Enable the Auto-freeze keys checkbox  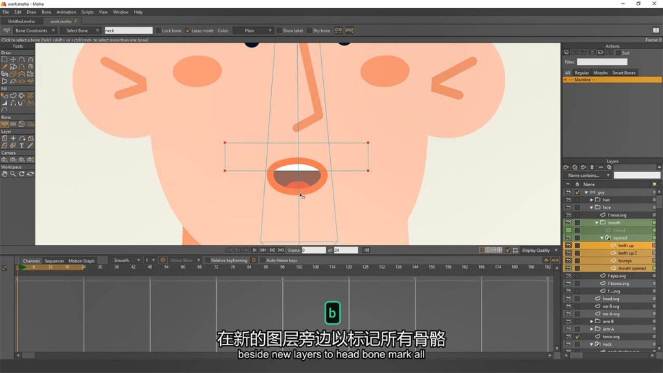point(263,260)
